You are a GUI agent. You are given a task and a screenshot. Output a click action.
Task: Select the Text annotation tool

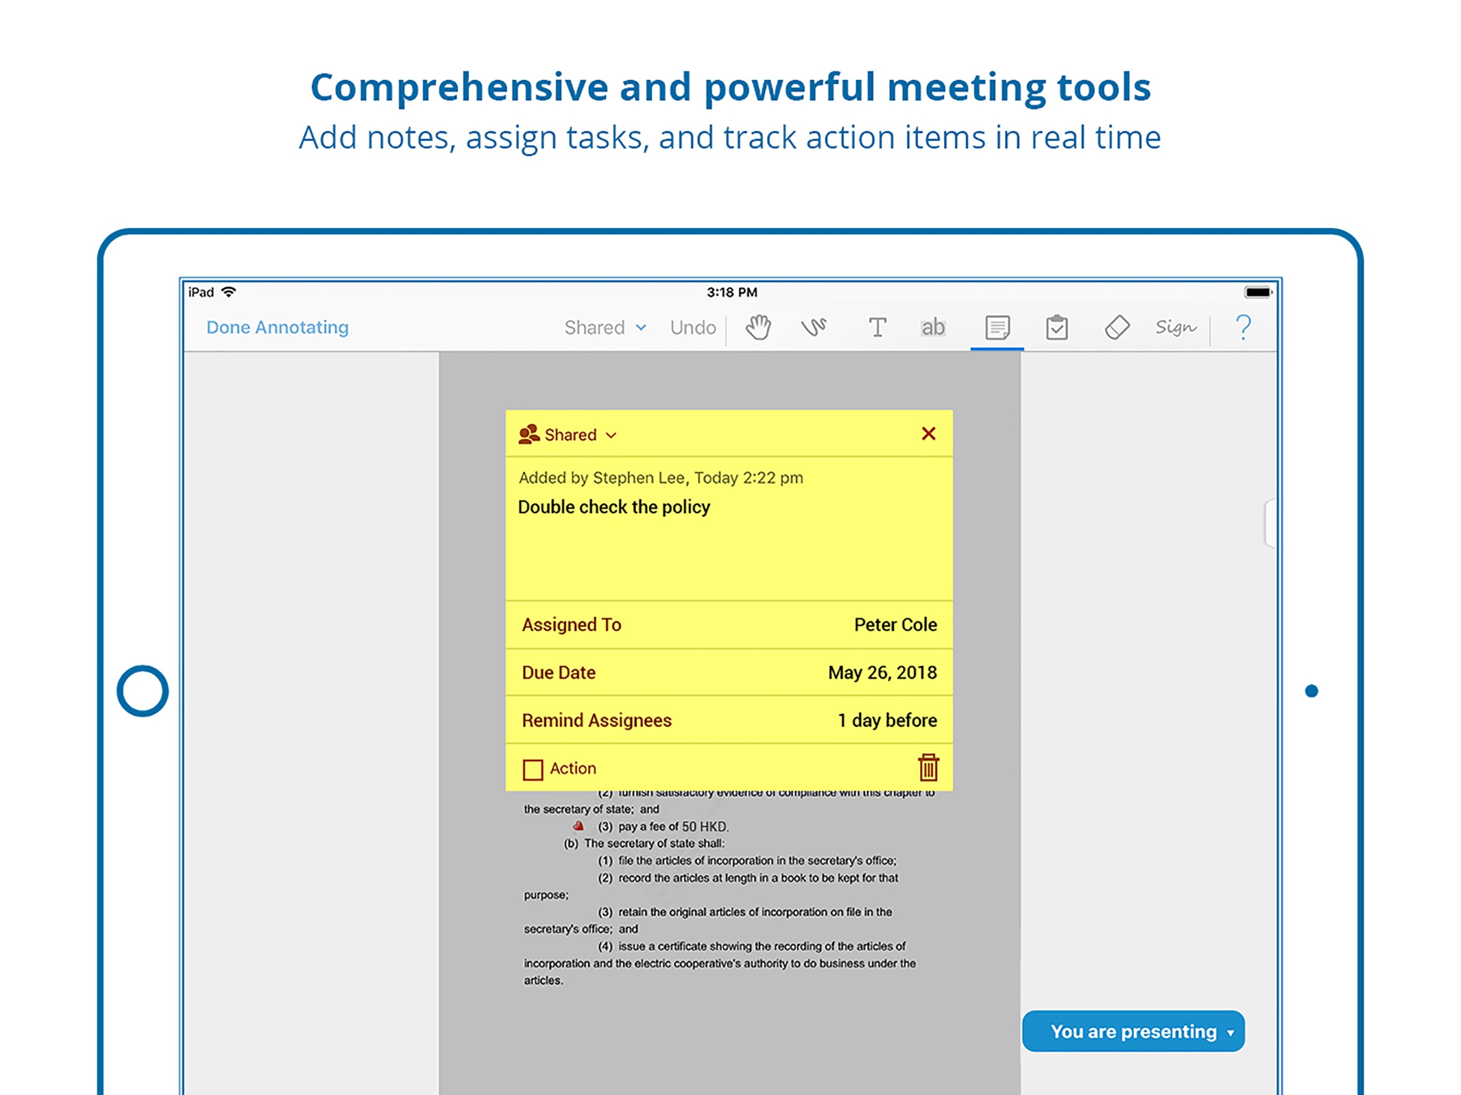(876, 328)
